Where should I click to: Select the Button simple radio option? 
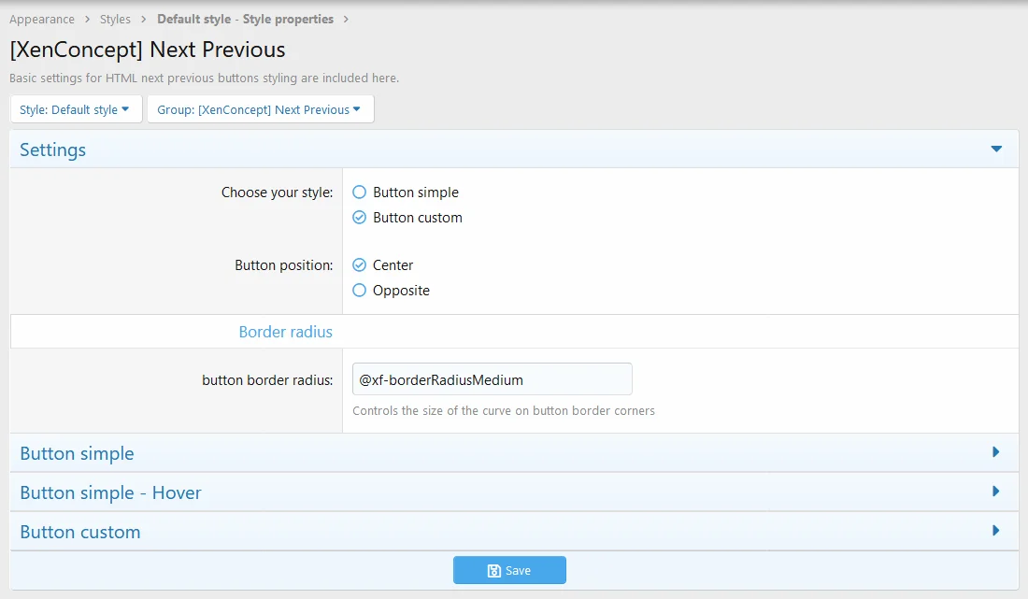(x=360, y=193)
